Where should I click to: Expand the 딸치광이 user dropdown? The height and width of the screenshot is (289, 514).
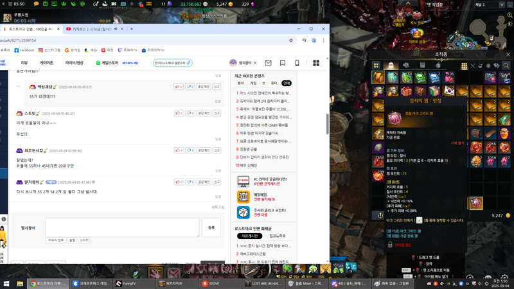[x=255, y=63]
